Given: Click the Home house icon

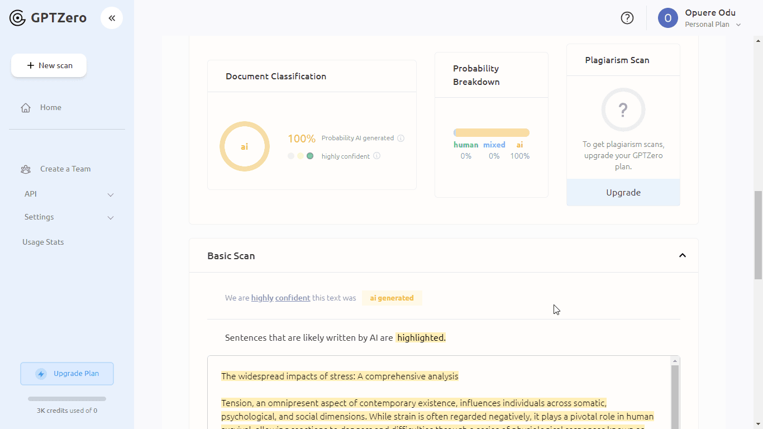Looking at the screenshot, I should [x=26, y=108].
